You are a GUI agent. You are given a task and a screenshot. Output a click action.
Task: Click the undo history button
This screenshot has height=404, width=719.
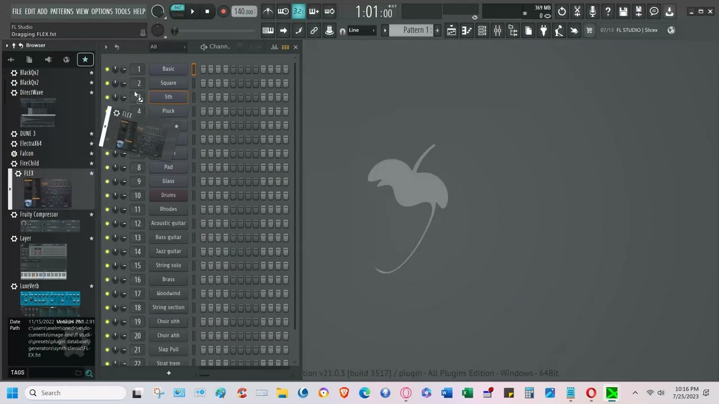click(x=562, y=11)
